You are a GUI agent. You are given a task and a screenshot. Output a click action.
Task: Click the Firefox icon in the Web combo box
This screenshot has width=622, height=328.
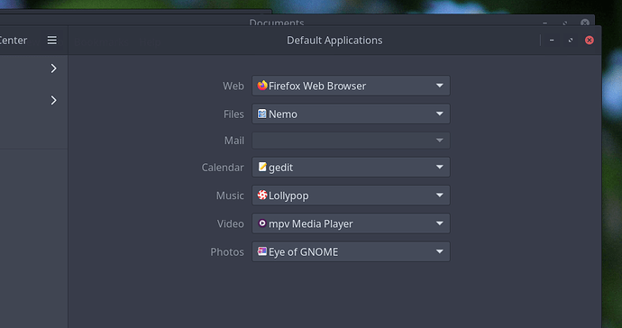[x=262, y=86]
